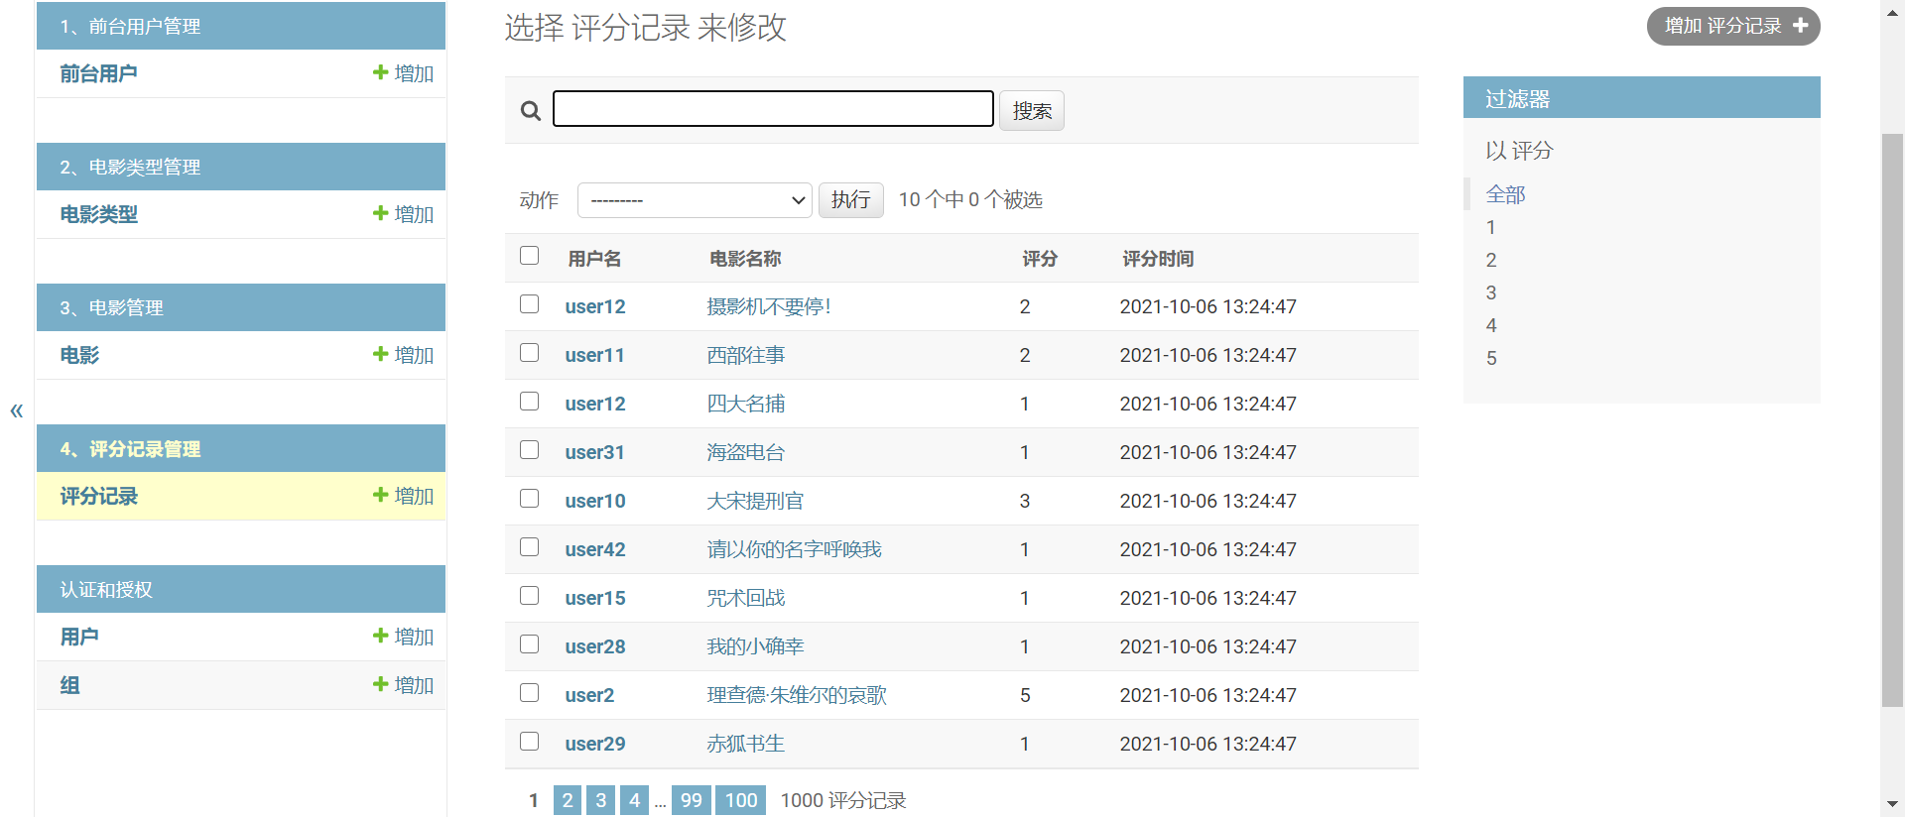This screenshot has height=817, width=1905.
Task: Click the 执行 button
Action: (x=850, y=200)
